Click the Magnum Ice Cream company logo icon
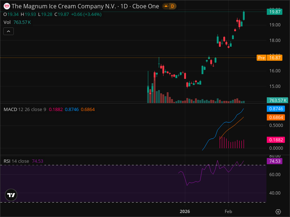This screenshot has width=290, height=217. click(7, 6)
